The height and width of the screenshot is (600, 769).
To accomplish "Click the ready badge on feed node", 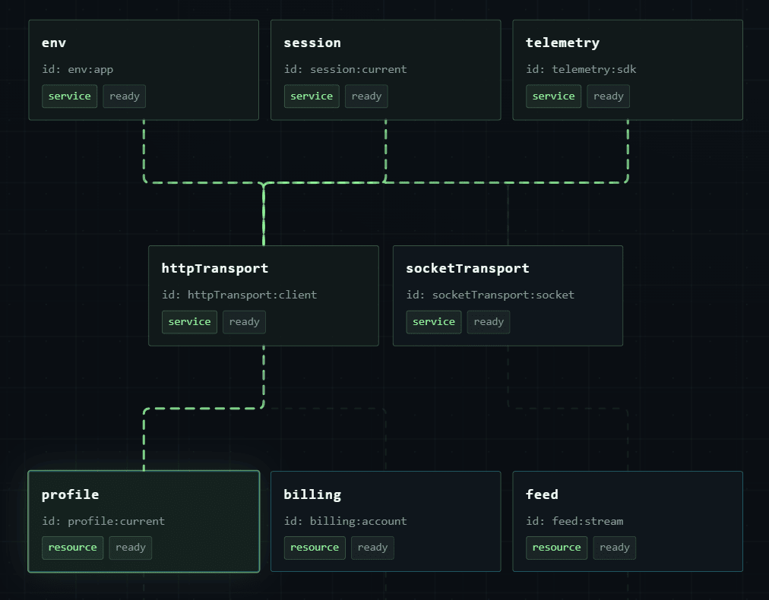I will click(x=615, y=548).
